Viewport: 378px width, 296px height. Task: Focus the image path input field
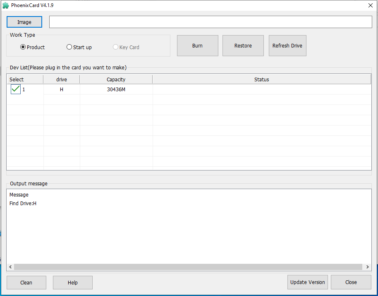pyautogui.click(x=211, y=22)
